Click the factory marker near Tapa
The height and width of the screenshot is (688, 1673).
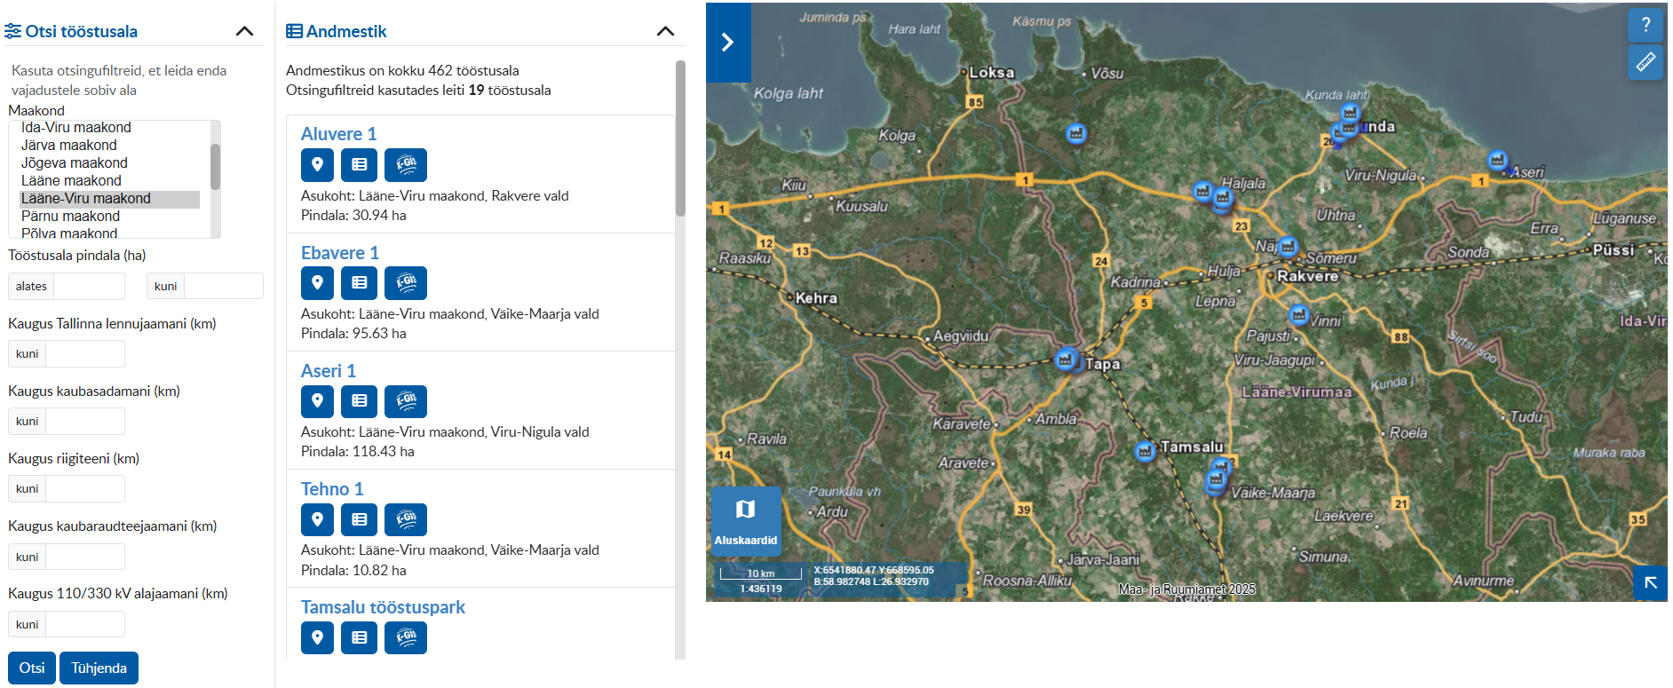[1066, 360]
